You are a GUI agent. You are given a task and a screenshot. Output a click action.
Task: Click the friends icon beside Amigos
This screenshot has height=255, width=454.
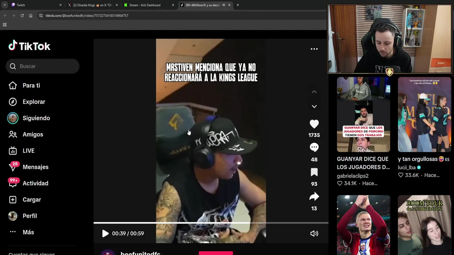click(x=13, y=134)
